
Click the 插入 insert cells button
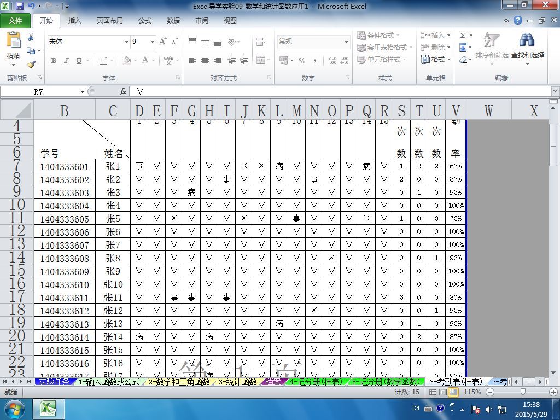435,35
